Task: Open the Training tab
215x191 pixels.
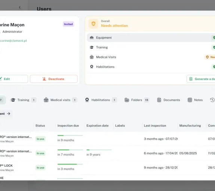Action: coord(24,100)
